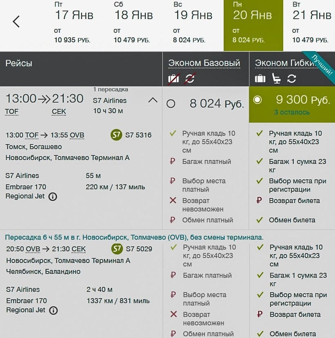Select the 9 300 Руб. Эконом Гибкий fare

click(x=257, y=100)
